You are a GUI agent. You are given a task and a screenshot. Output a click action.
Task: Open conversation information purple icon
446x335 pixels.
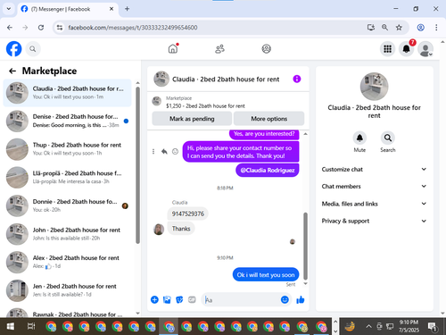pos(297,79)
